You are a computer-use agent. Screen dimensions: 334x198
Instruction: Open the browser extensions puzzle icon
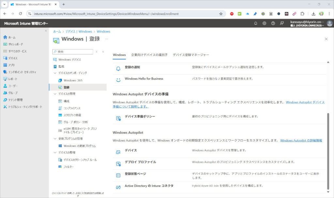tap(302, 14)
